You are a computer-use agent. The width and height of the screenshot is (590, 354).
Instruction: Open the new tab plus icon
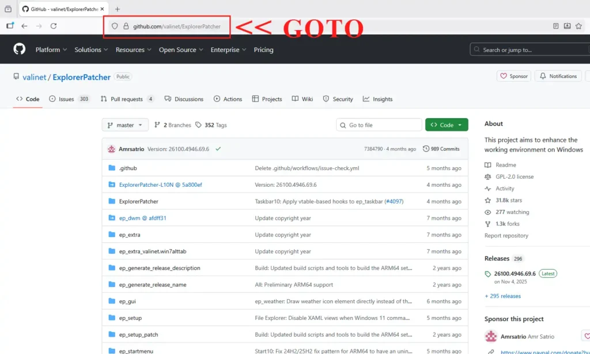click(118, 9)
